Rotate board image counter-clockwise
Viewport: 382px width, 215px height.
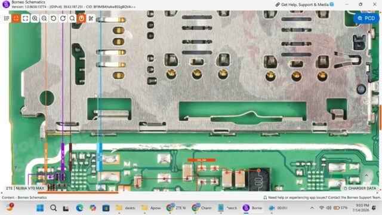[x=53, y=19]
